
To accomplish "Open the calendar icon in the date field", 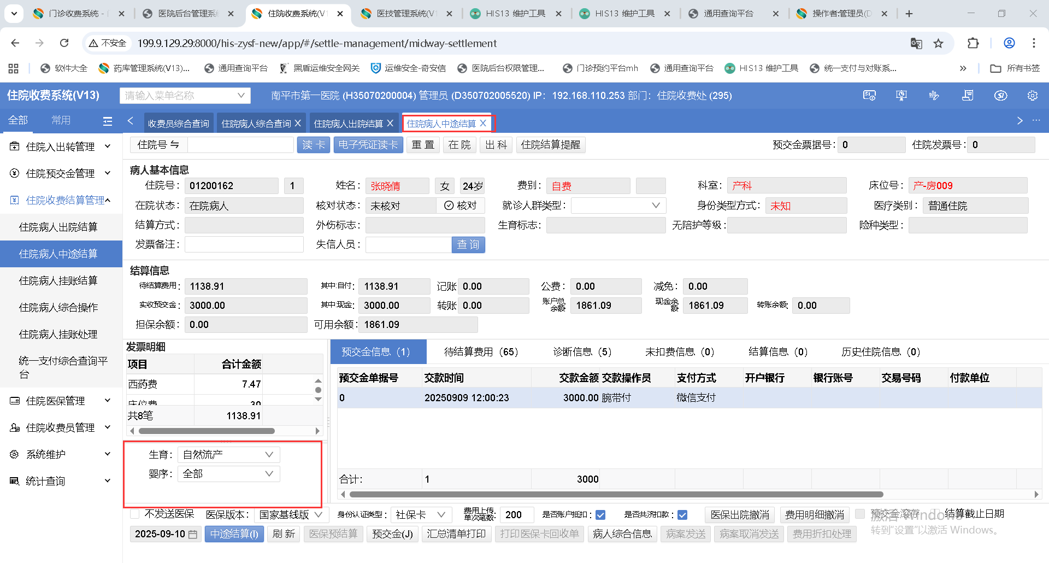I will click(193, 534).
